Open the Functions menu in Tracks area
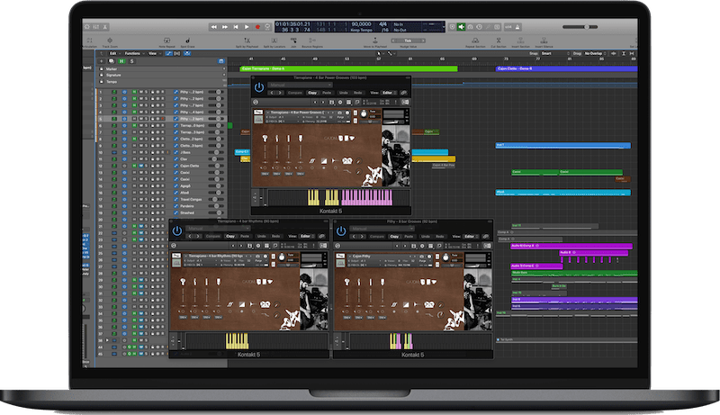The width and height of the screenshot is (720, 415). click(x=133, y=54)
